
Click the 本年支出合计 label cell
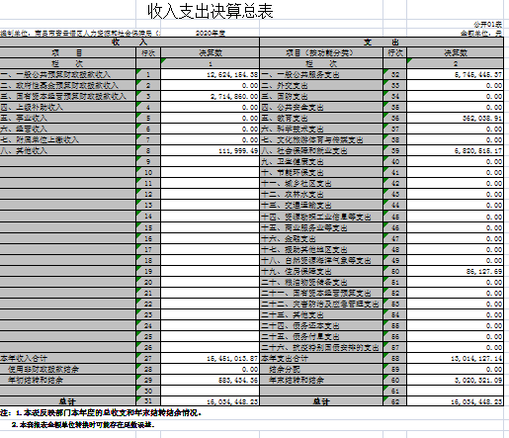click(321, 358)
